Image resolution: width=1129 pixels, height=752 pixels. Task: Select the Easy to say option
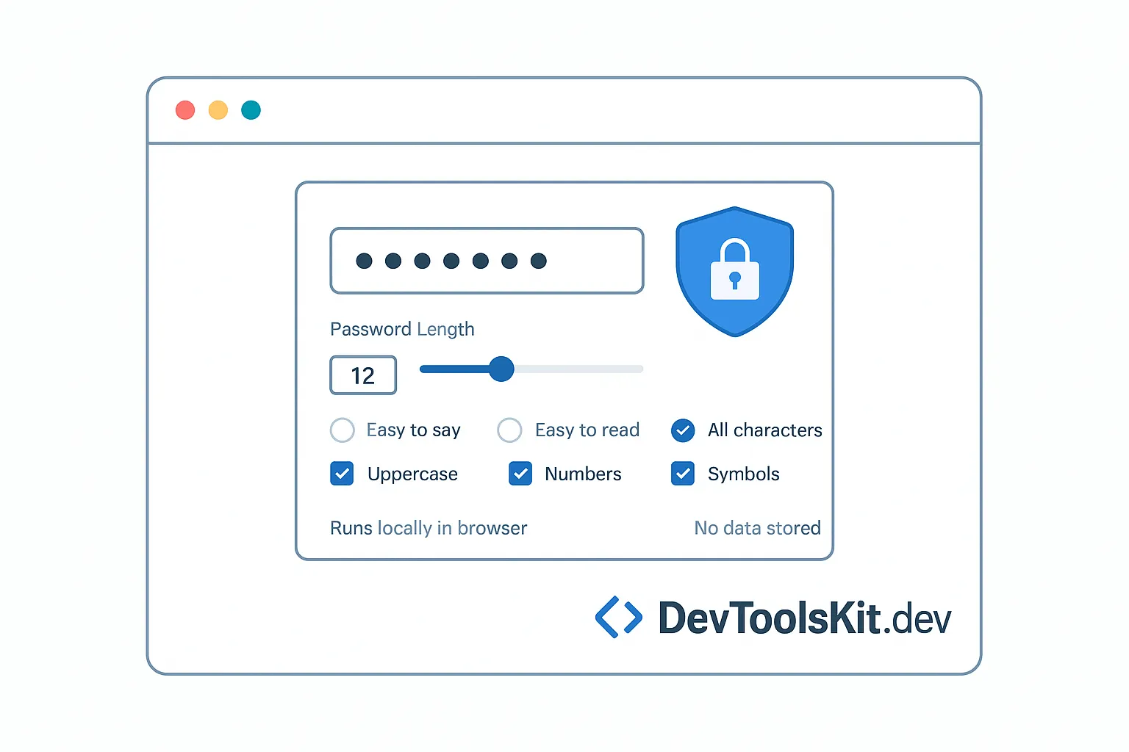(x=343, y=430)
